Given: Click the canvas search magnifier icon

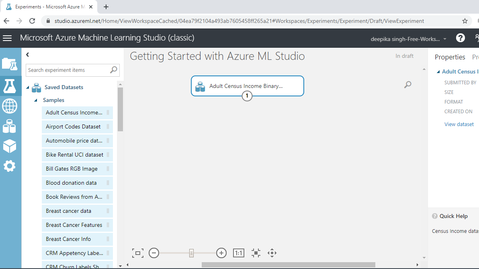Looking at the screenshot, I should 408,85.
